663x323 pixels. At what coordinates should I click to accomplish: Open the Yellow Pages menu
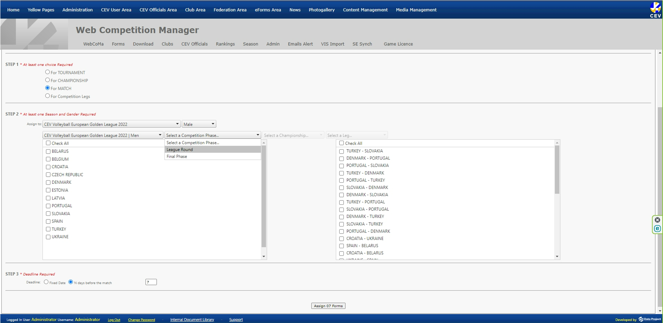pyautogui.click(x=41, y=10)
